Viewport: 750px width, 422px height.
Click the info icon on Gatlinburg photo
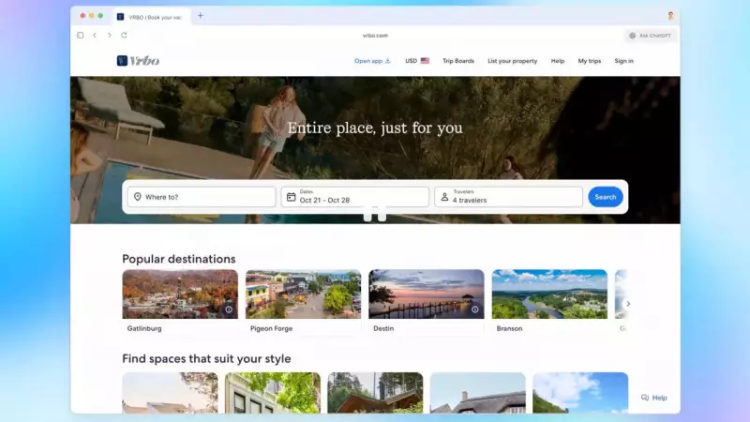coord(228,309)
